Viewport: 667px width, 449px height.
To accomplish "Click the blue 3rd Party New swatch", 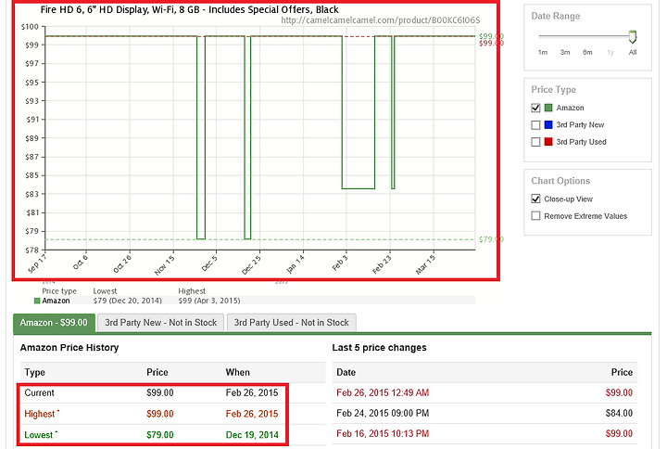I will (x=548, y=125).
